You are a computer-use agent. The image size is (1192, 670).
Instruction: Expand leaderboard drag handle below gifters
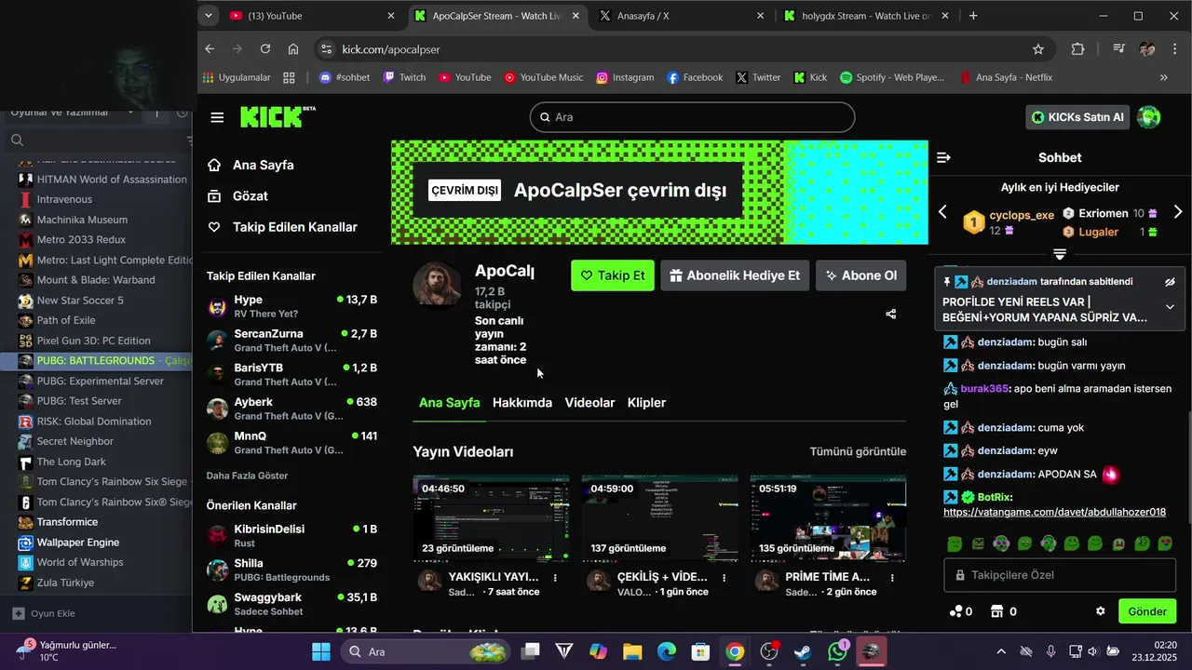click(1060, 254)
